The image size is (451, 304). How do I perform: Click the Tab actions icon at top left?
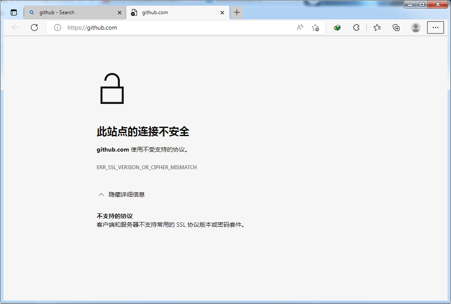coord(13,12)
